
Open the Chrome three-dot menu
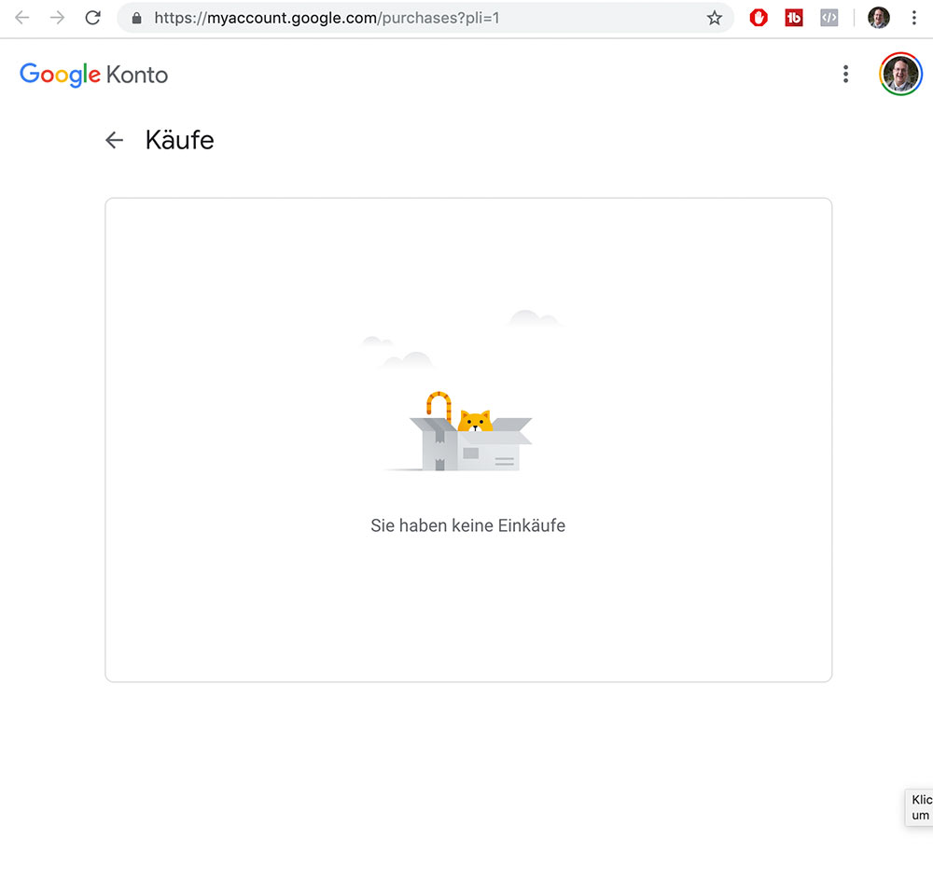tap(913, 18)
